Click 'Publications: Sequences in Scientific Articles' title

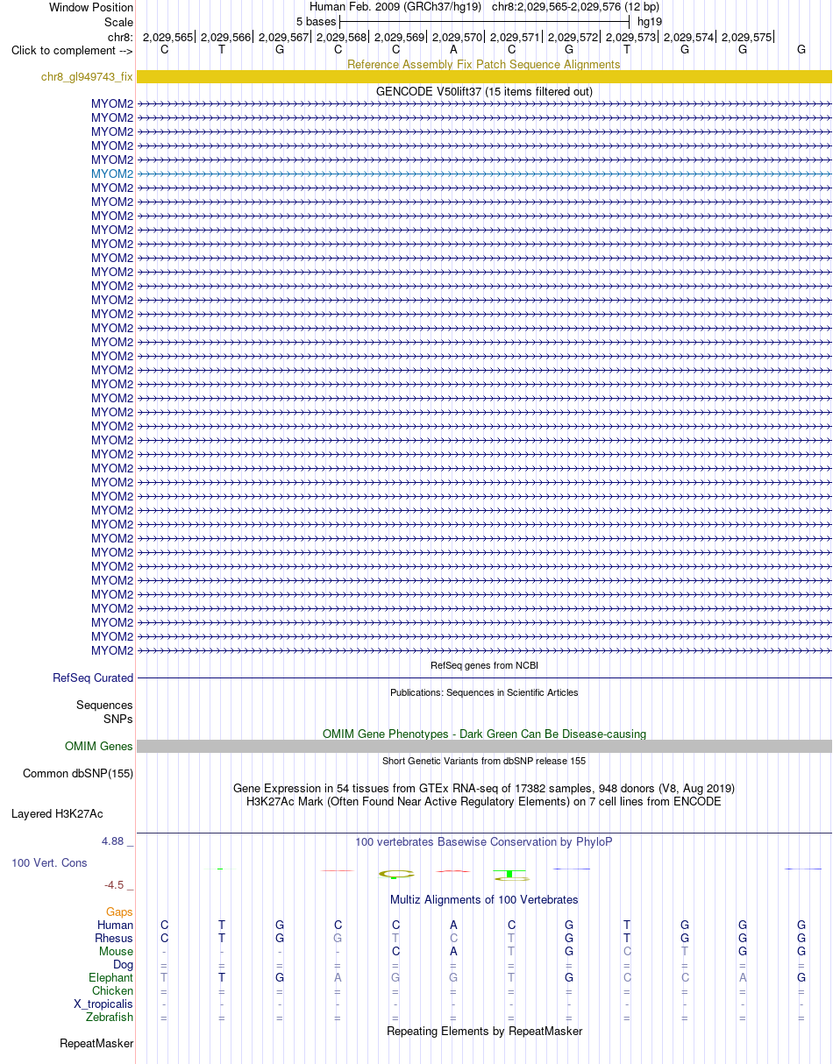[484, 692]
